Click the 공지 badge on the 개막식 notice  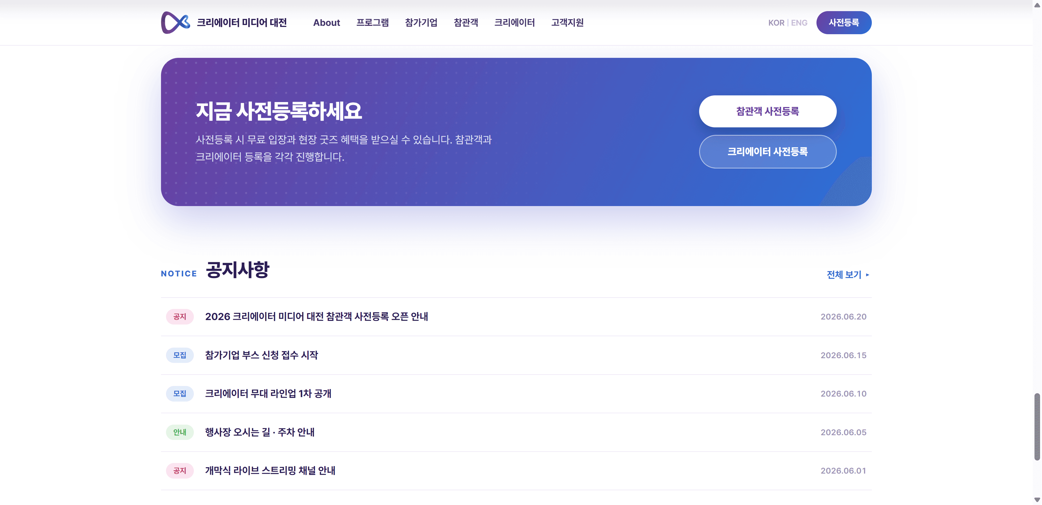coord(180,471)
